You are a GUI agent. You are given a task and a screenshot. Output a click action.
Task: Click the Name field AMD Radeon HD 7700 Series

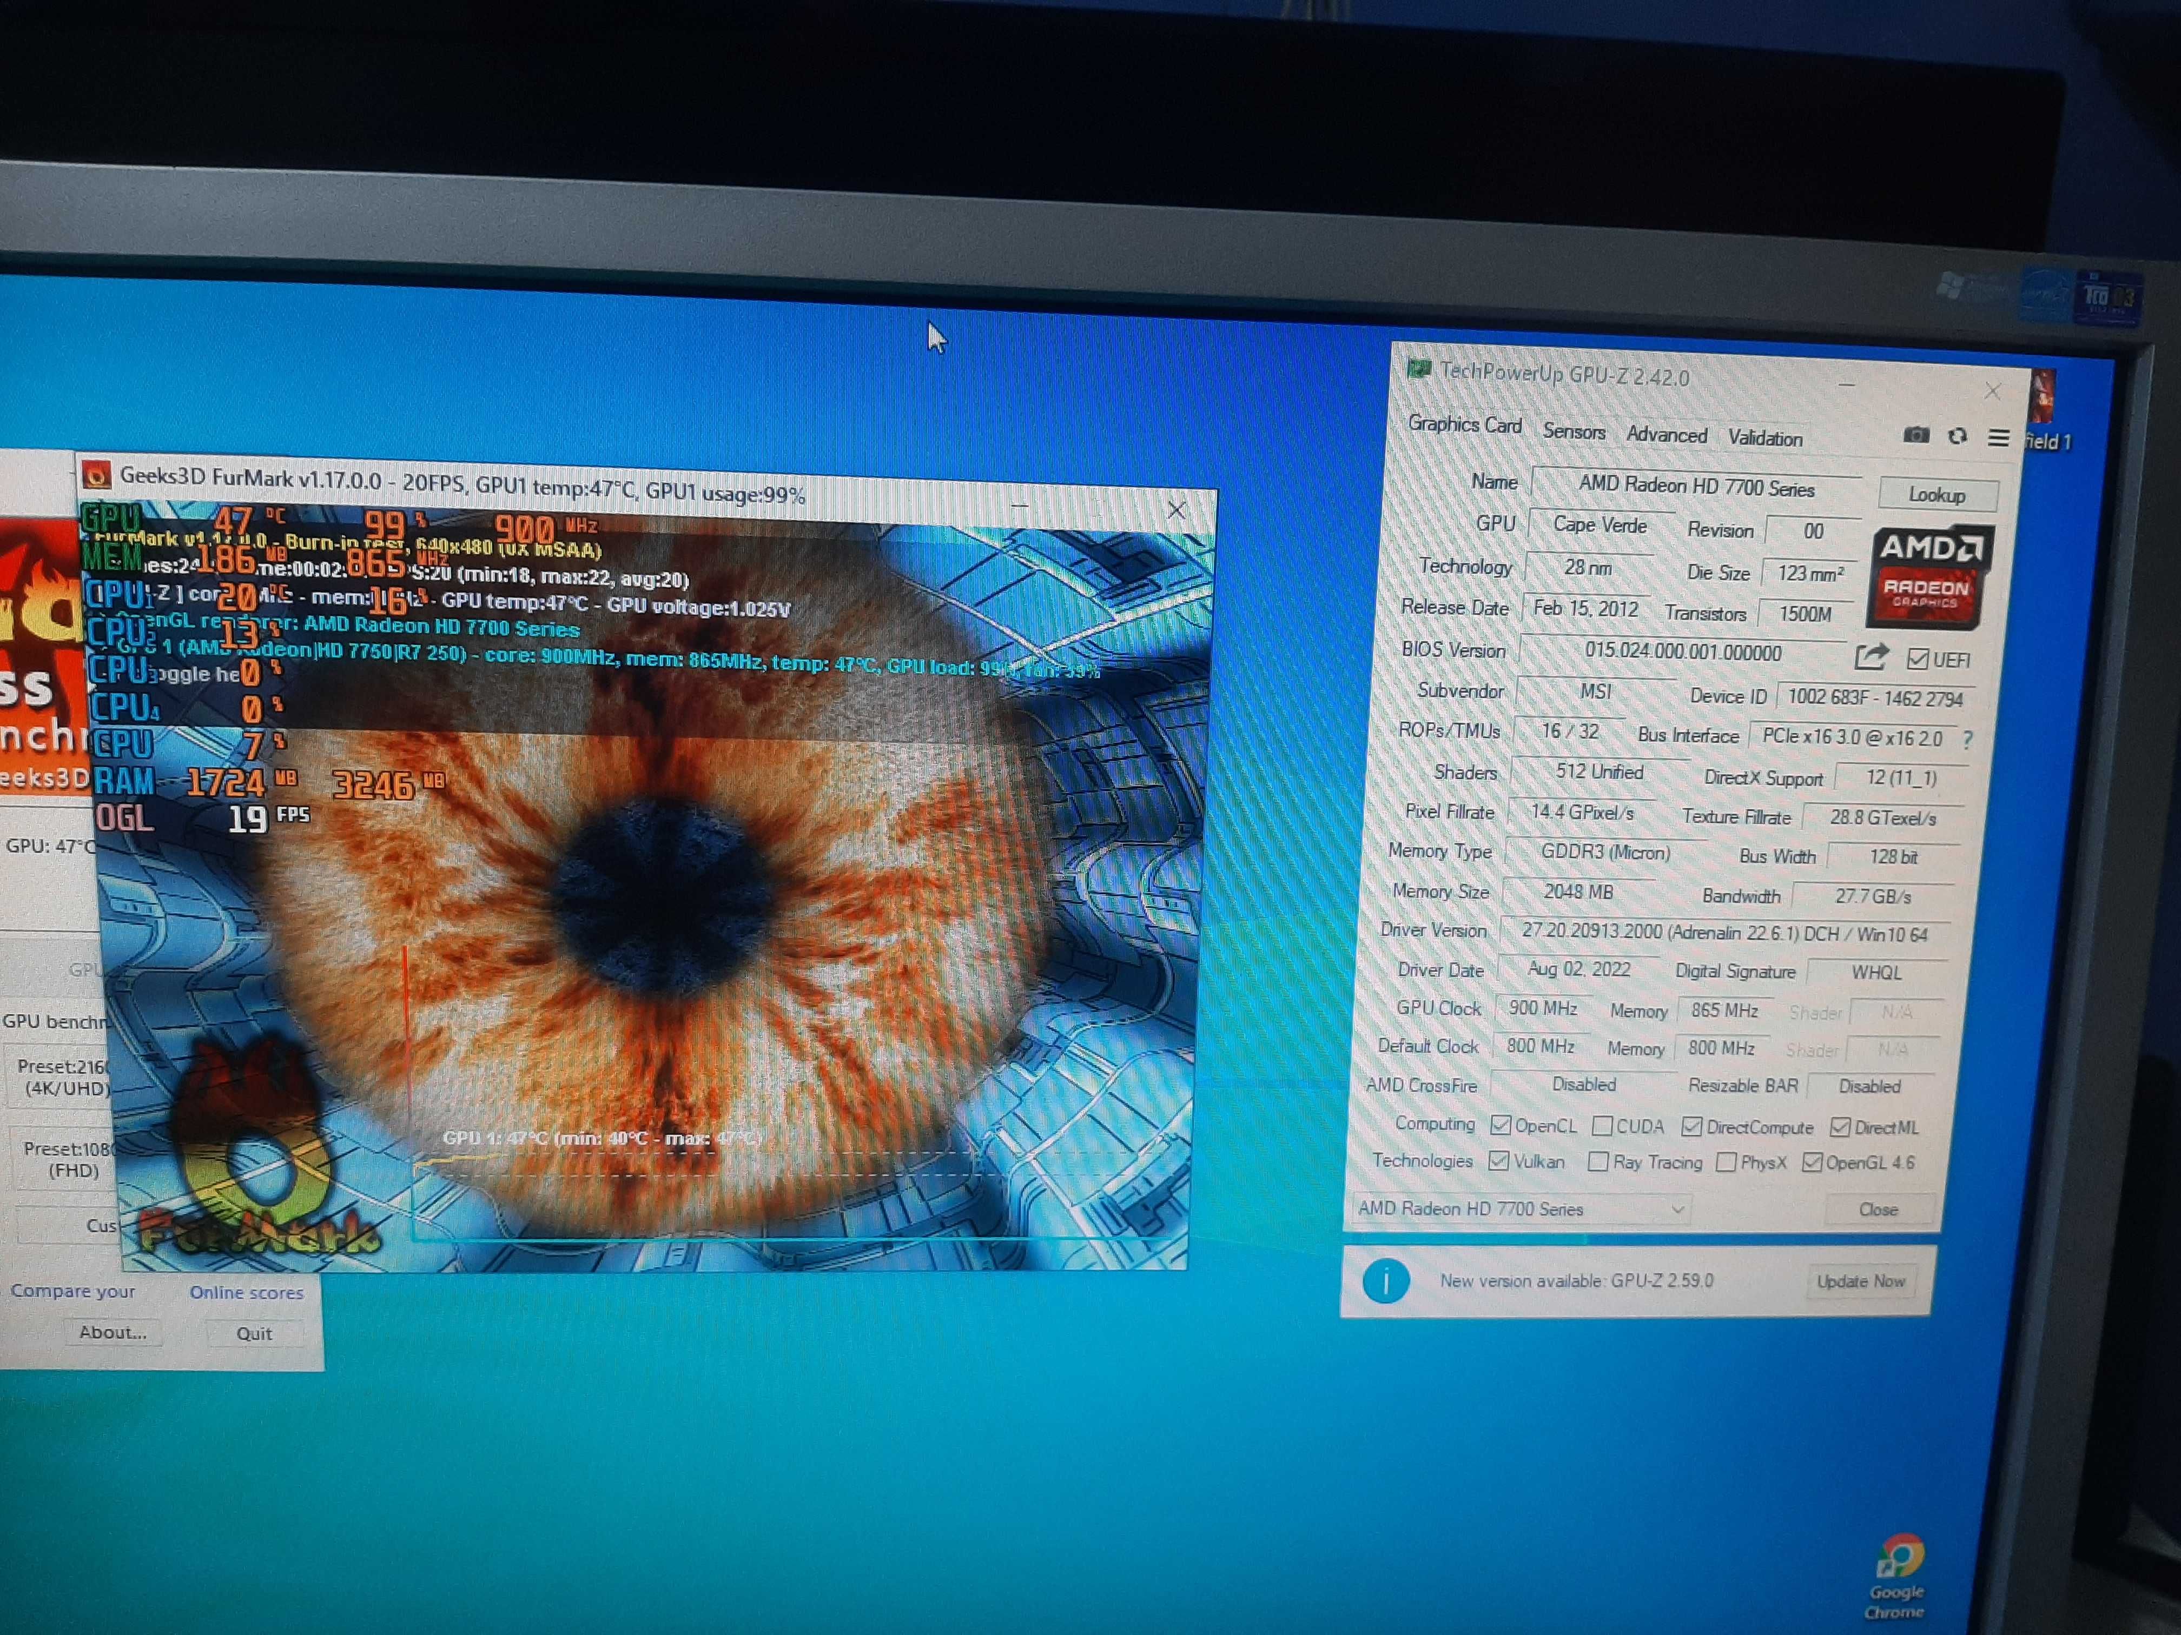coord(1696,487)
